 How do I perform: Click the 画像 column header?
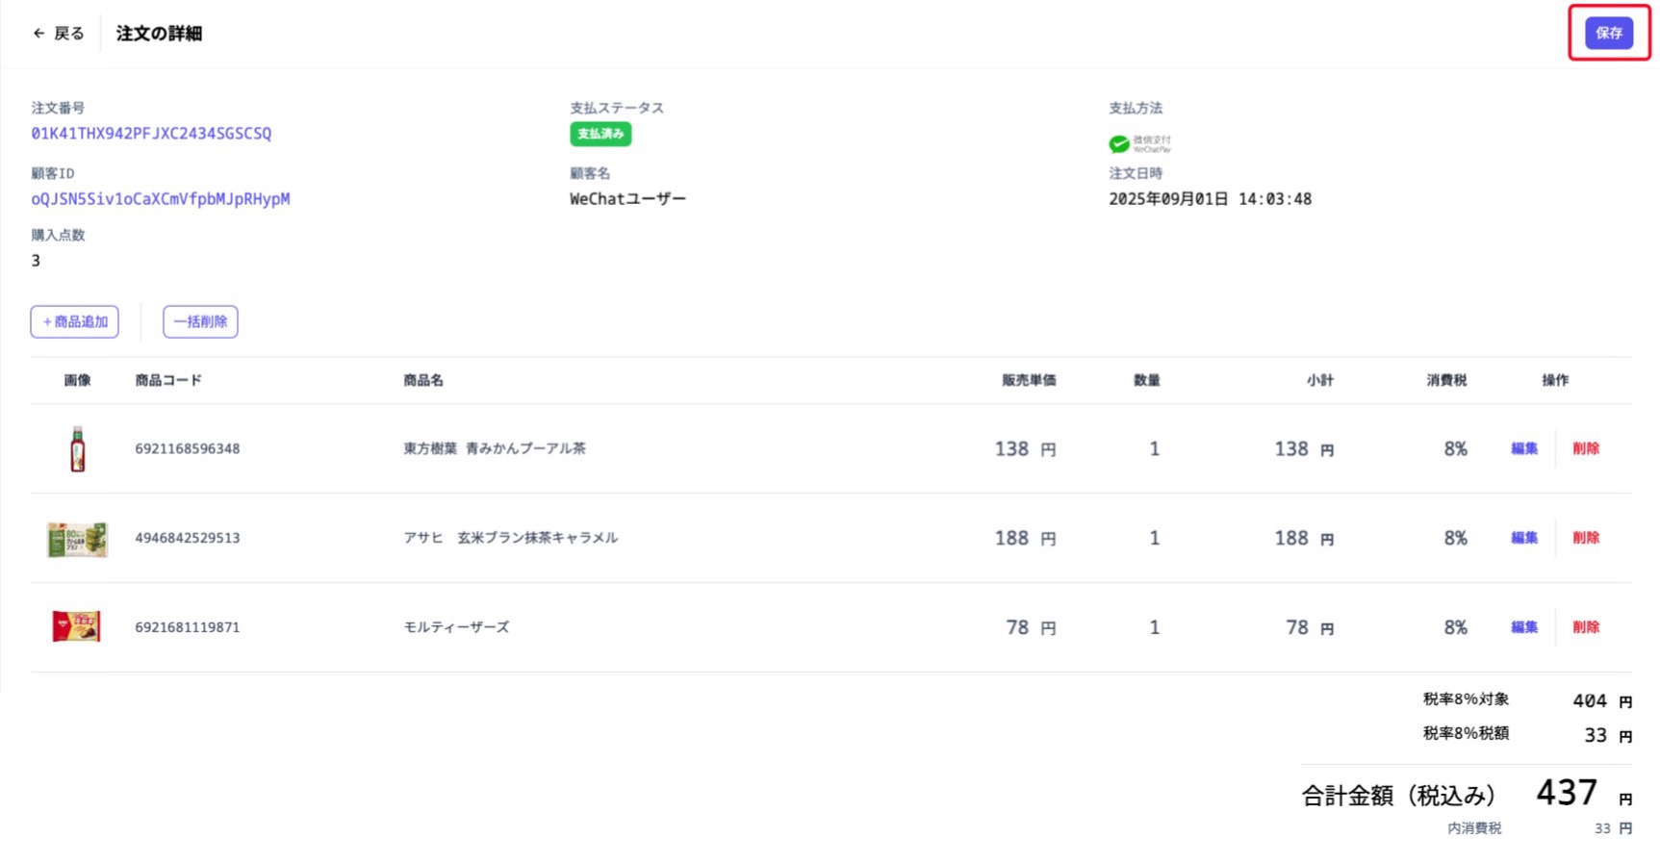point(77,380)
